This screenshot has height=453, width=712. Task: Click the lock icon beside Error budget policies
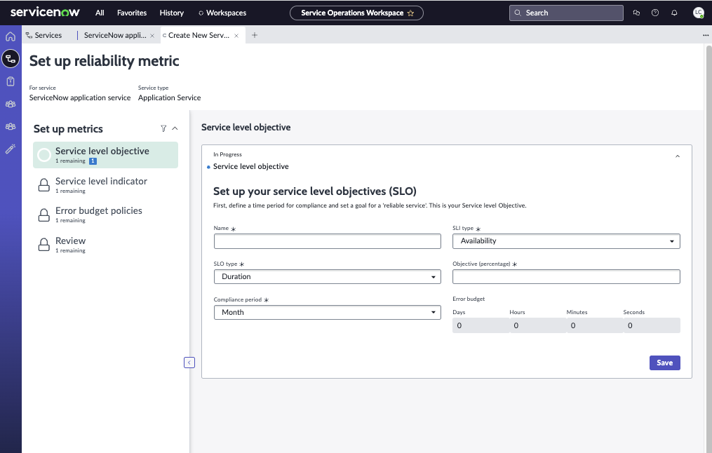43,215
